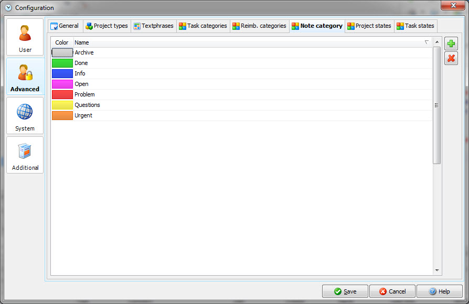Click the configuration title bar menu icon

[x=8, y=8]
